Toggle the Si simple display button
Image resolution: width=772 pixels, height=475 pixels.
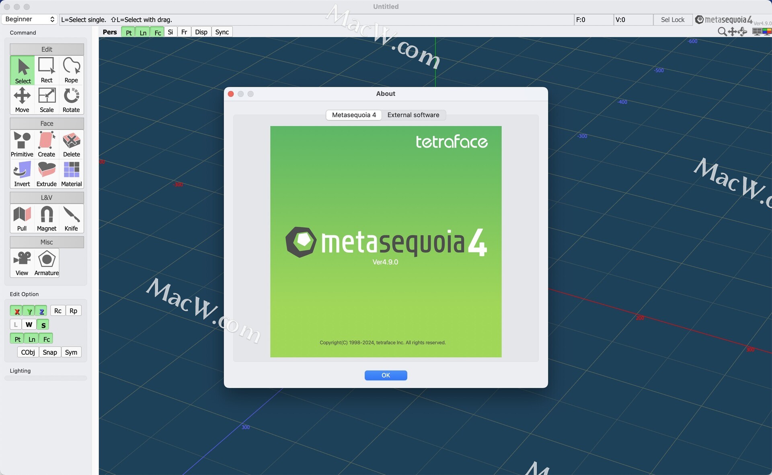point(170,32)
